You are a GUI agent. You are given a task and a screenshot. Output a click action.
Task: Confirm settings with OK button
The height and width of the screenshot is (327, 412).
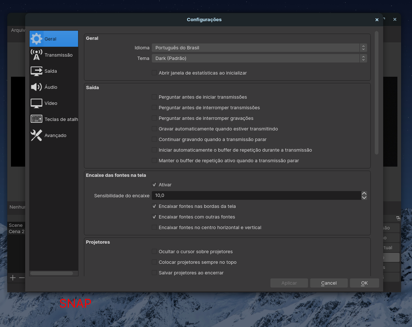click(x=364, y=283)
